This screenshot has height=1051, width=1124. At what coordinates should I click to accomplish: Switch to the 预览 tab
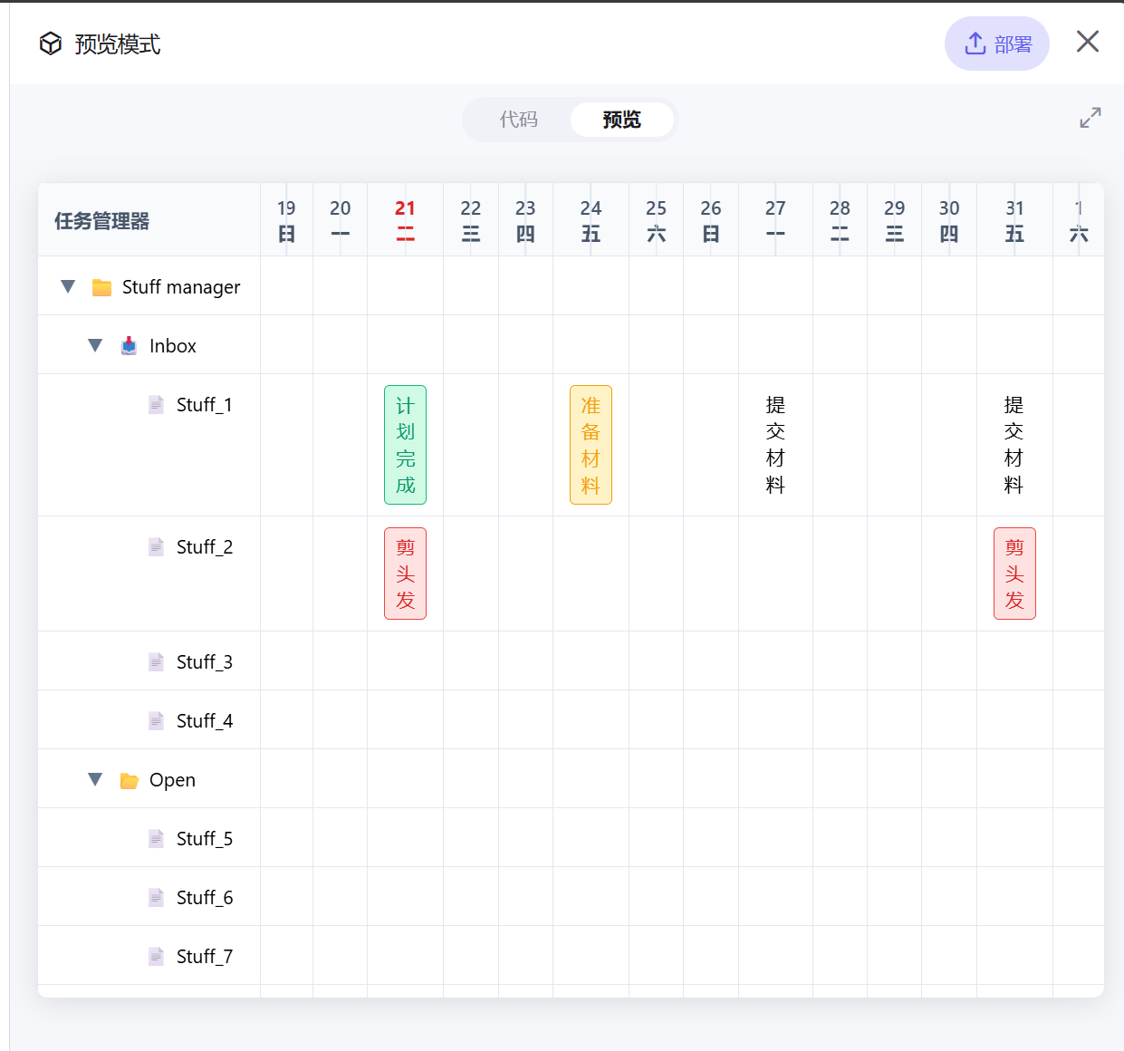coord(621,120)
